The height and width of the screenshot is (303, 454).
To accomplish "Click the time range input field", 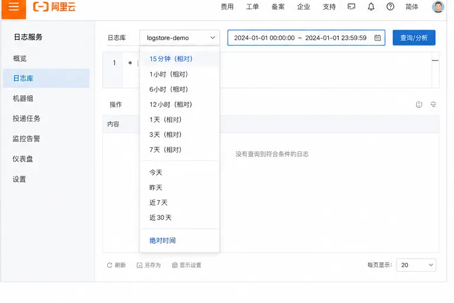I will 306,38.
